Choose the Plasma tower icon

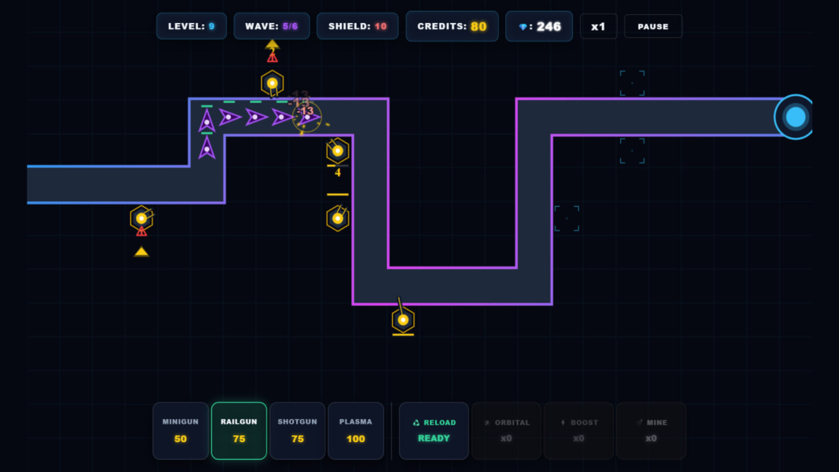point(356,430)
